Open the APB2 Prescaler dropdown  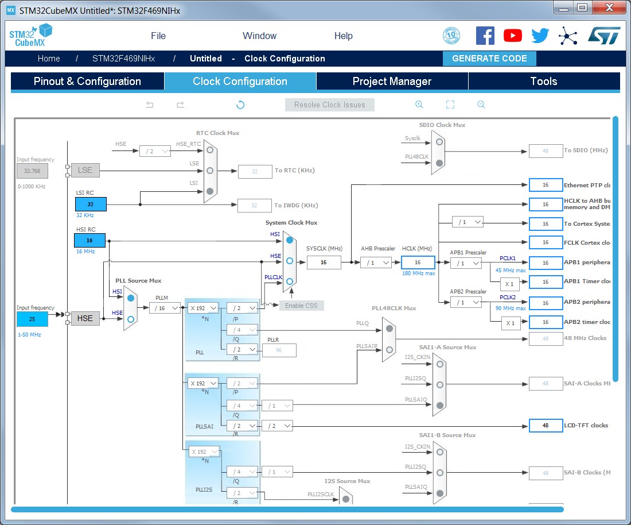(466, 303)
